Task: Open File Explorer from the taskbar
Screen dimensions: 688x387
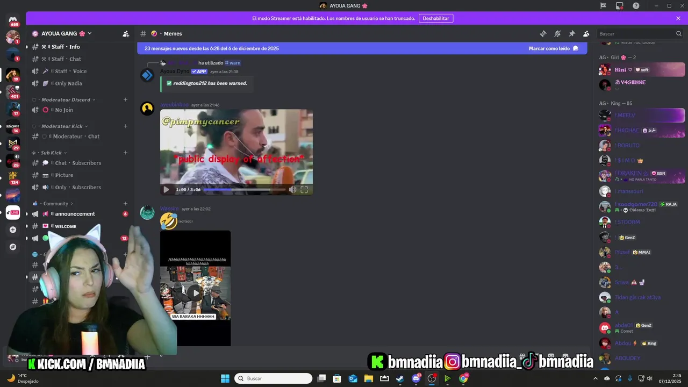Action: pos(369,378)
